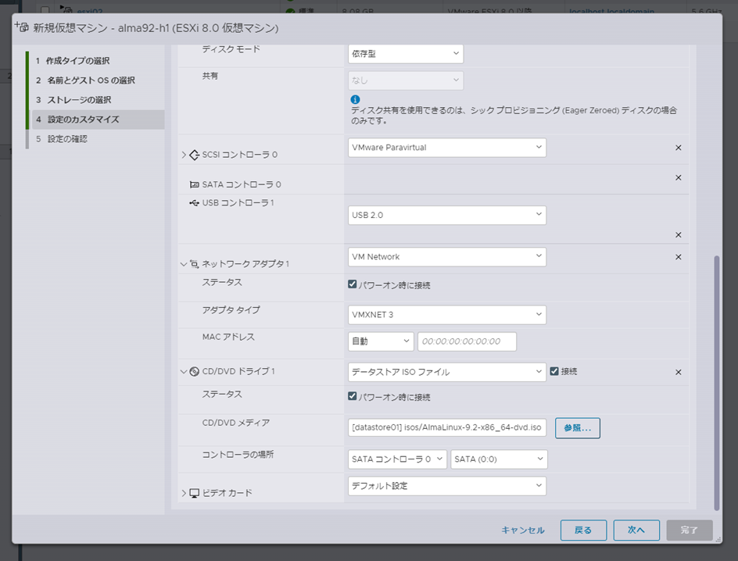
Task: Click the キャンセル link
Action: coord(523,530)
